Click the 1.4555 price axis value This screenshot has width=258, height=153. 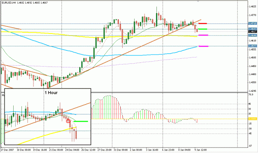click(x=253, y=49)
